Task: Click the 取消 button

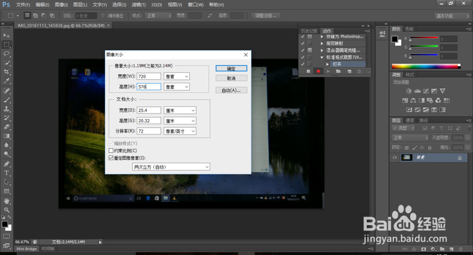Action: [x=231, y=78]
